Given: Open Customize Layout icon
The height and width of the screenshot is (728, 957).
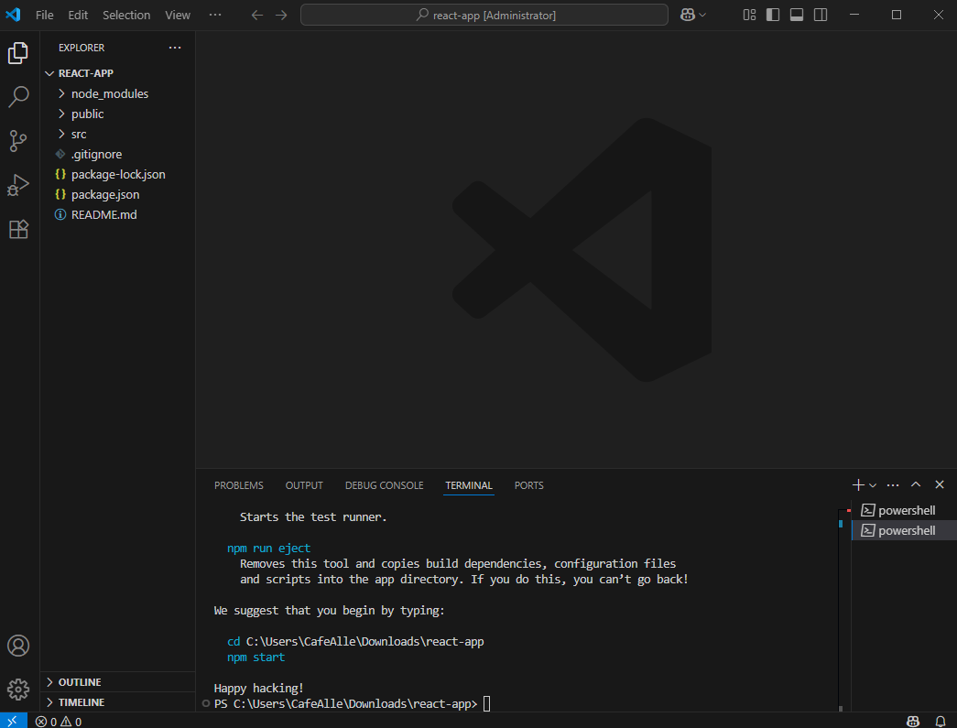Looking at the screenshot, I should (749, 15).
